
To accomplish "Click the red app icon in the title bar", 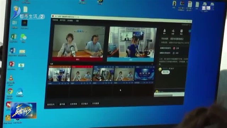I will (53, 16).
